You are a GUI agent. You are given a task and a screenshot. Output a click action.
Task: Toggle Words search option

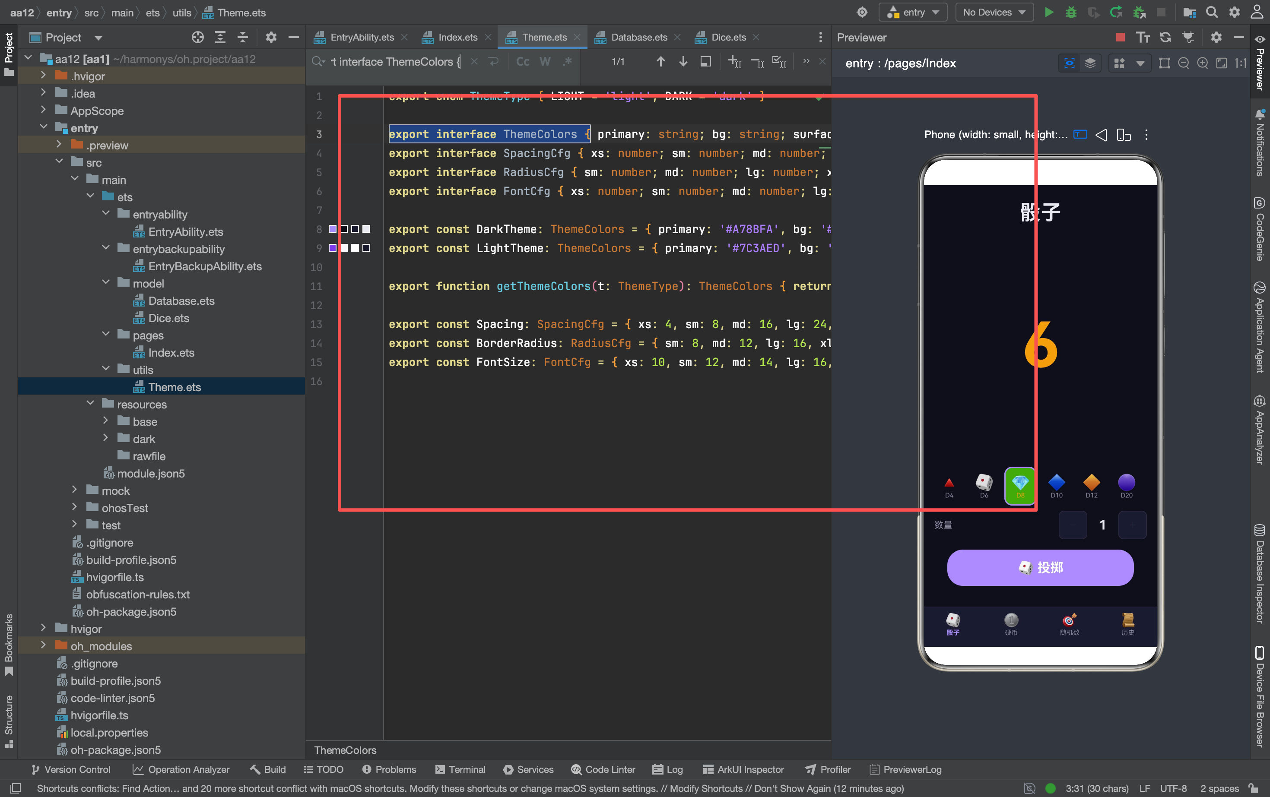[x=545, y=62]
